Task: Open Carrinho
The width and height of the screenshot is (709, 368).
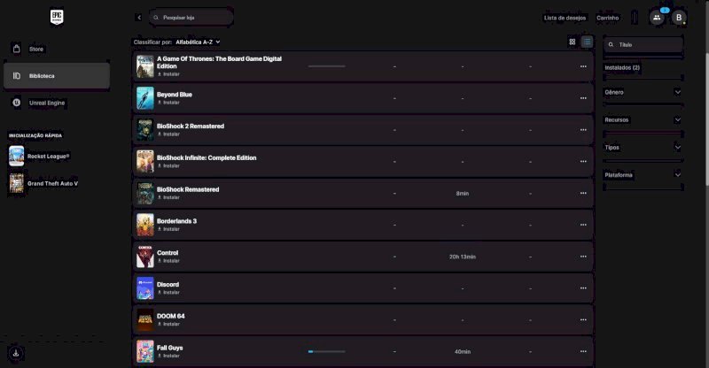Action: (608, 18)
